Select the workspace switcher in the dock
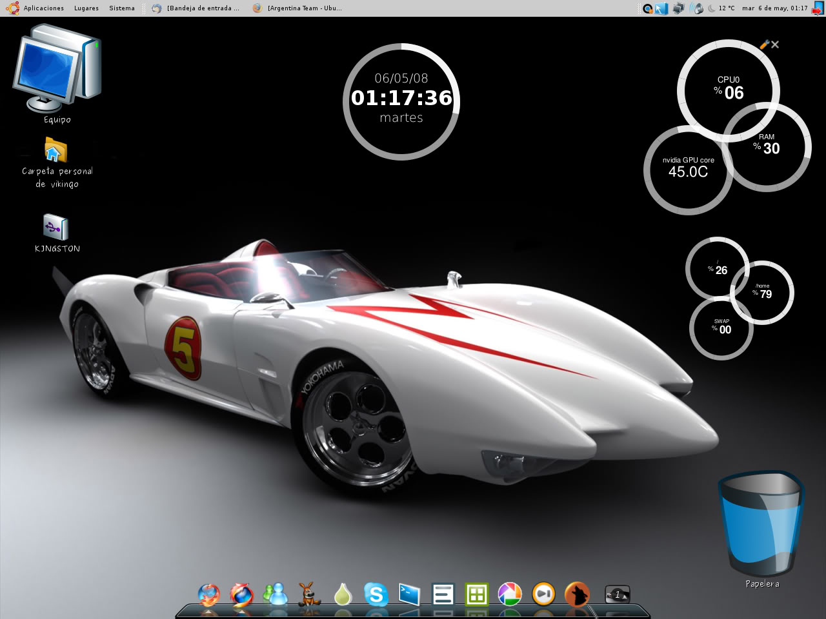 (x=617, y=594)
